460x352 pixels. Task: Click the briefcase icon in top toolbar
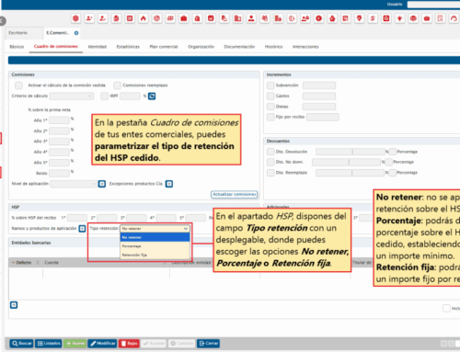(x=184, y=18)
